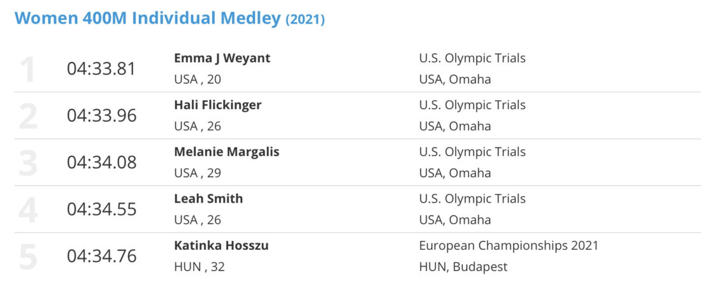701x290 pixels.
Task: Click USA, Omaha in Leah Smith's row
Action: [x=454, y=220]
